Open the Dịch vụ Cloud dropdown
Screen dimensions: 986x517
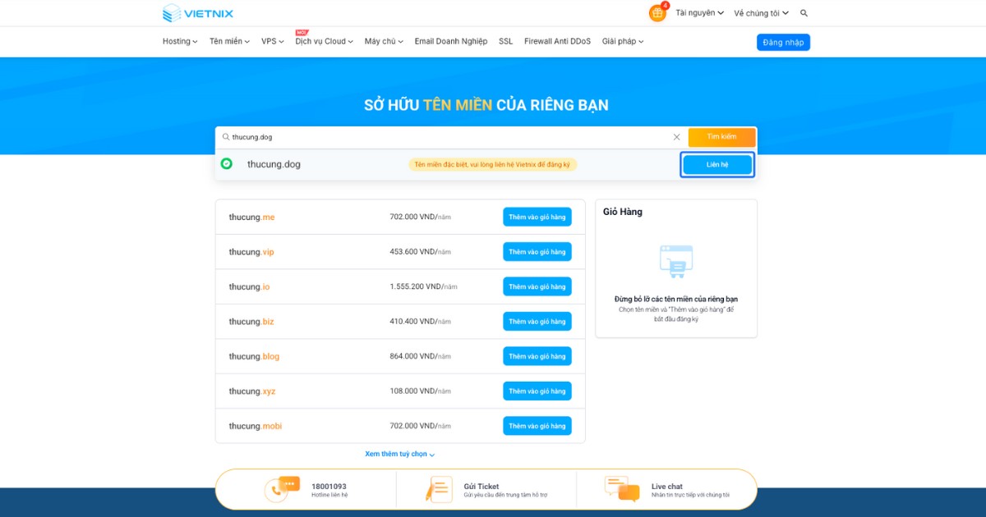[x=323, y=41]
